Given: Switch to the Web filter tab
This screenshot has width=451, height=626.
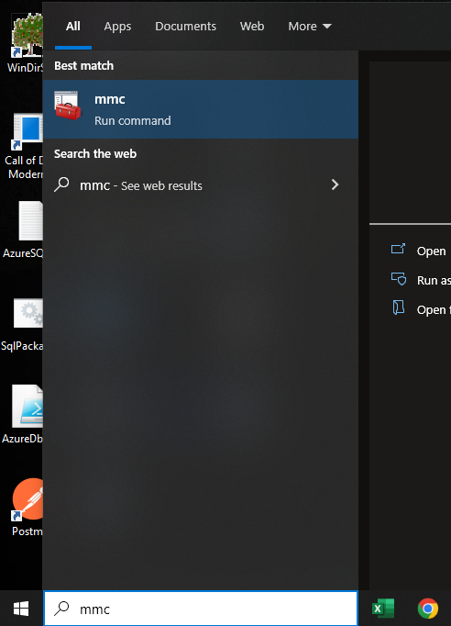Looking at the screenshot, I should (x=252, y=27).
